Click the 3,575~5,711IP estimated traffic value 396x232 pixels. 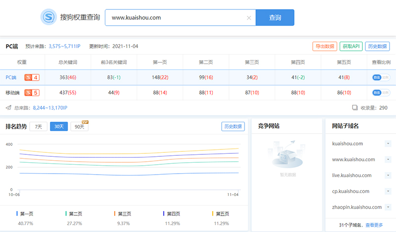(x=64, y=46)
